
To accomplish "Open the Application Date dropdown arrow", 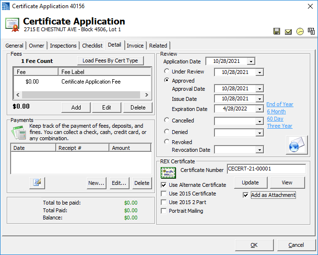I will coord(251,61).
